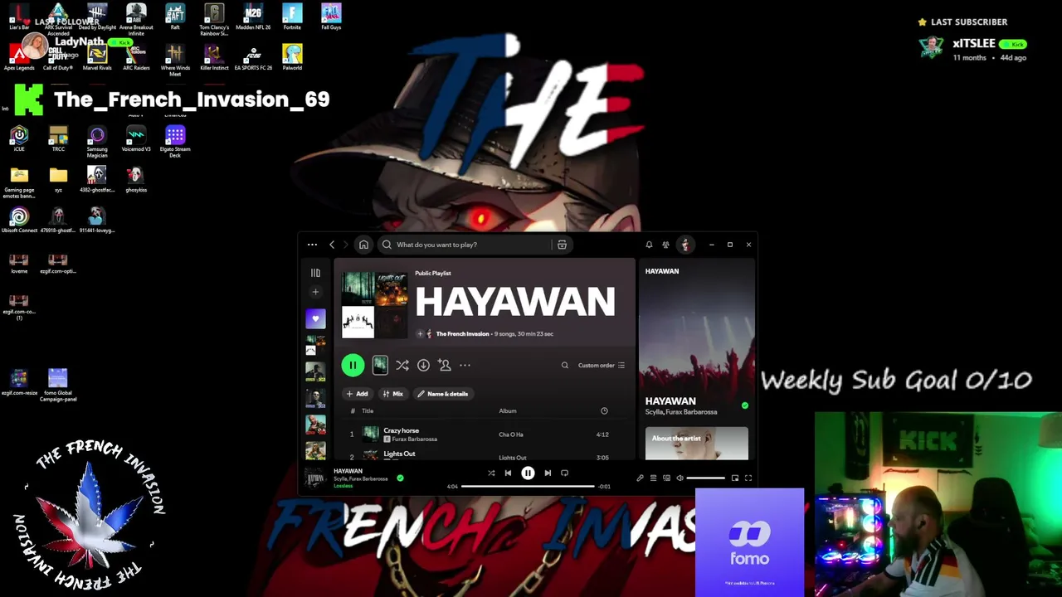The height and width of the screenshot is (597, 1062).
Task: Toggle the lyrics microphone icon
Action: pos(640,478)
